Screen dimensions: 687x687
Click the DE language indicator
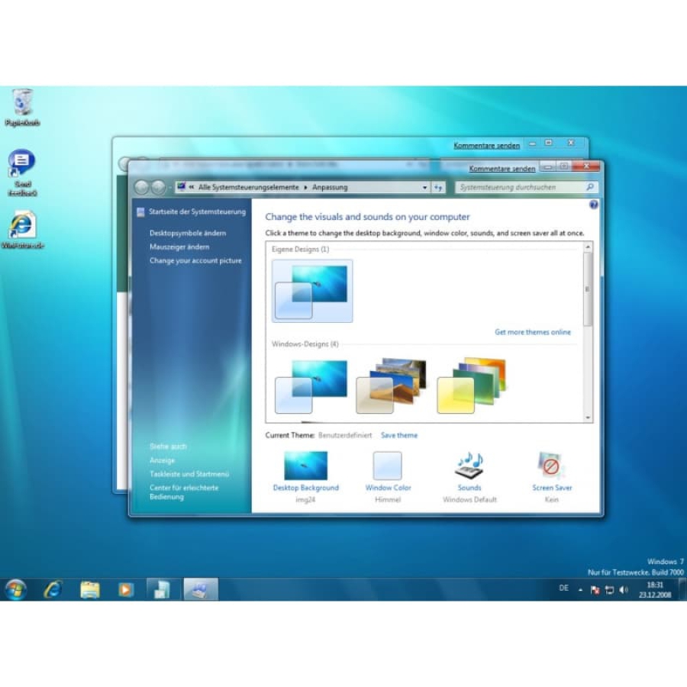point(564,588)
